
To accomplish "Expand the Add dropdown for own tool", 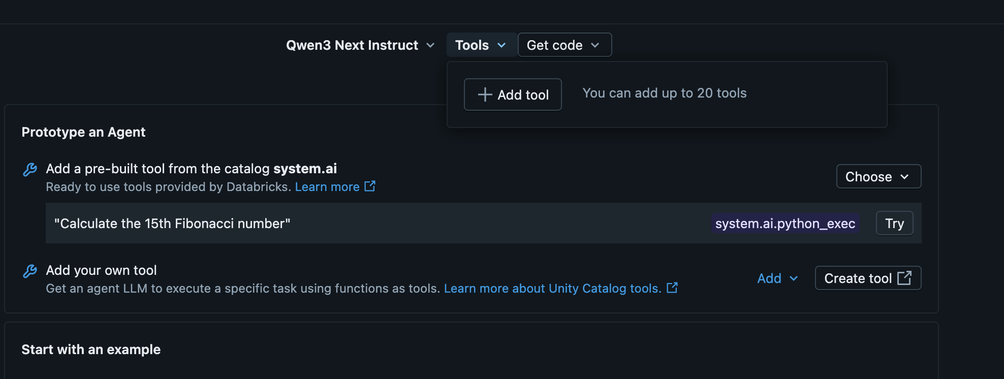I will tap(777, 278).
